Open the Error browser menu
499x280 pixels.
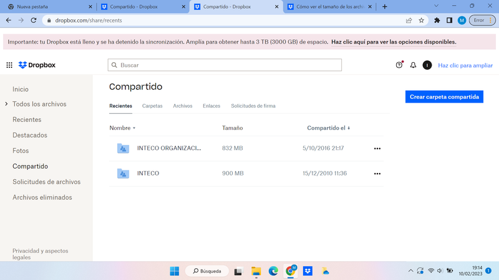[x=482, y=21]
